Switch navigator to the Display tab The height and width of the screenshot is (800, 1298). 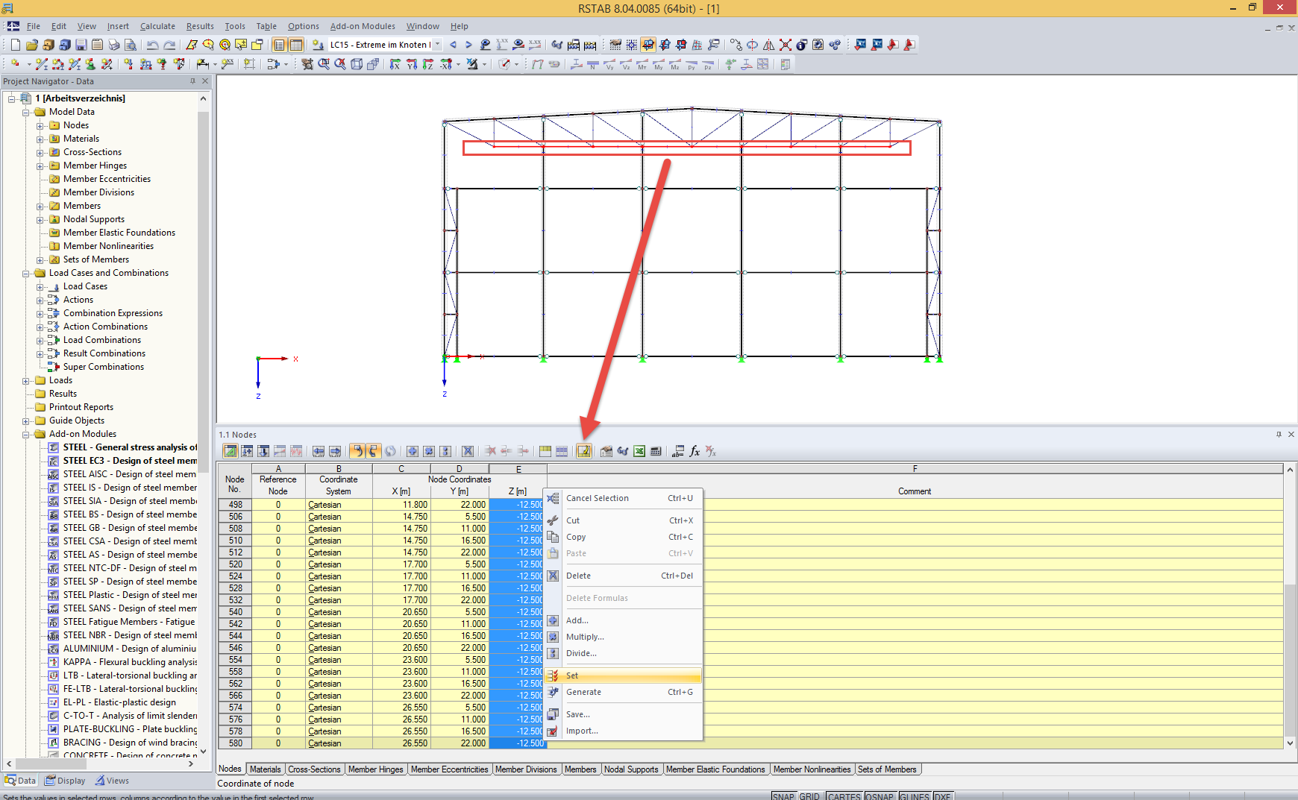click(65, 781)
